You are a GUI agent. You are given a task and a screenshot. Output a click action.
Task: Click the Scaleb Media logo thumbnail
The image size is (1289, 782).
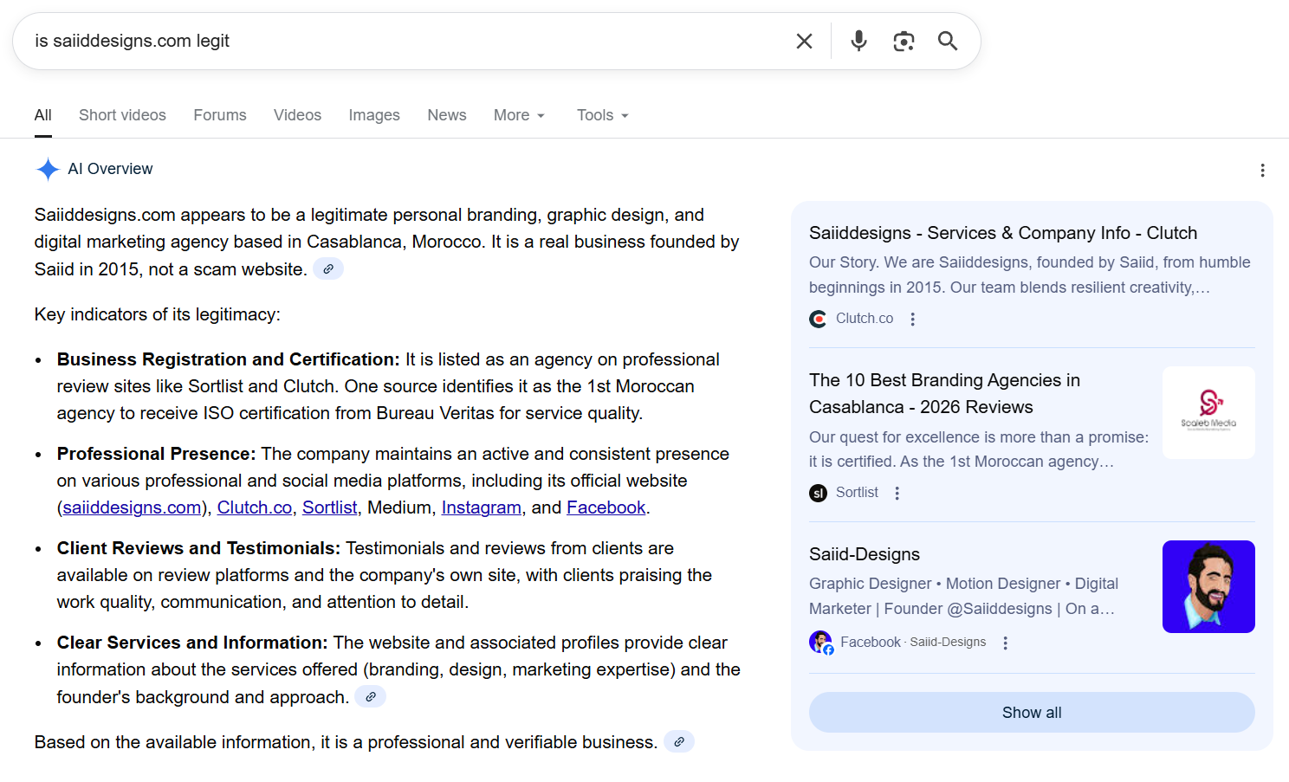click(1208, 412)
